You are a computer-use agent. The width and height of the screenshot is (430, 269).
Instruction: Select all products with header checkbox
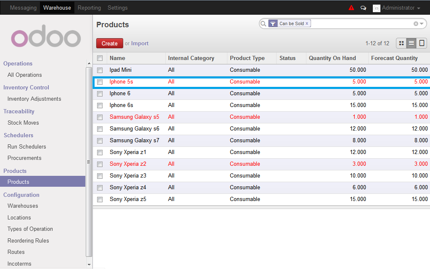100,58
